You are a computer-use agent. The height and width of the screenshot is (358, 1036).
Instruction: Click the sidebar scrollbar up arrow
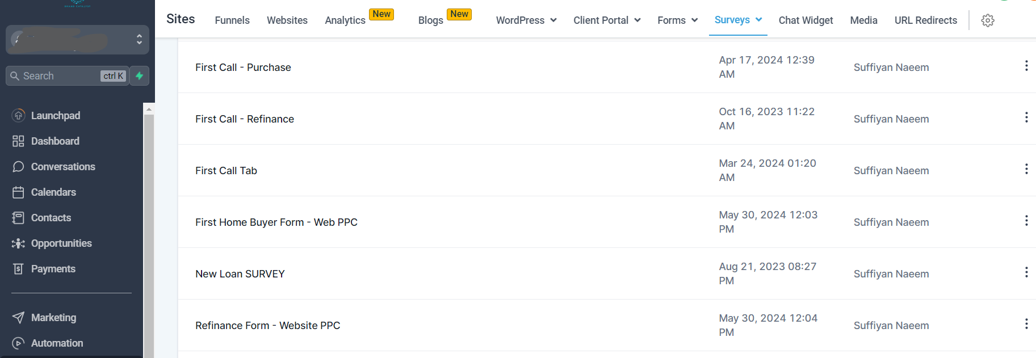point(149,108)
